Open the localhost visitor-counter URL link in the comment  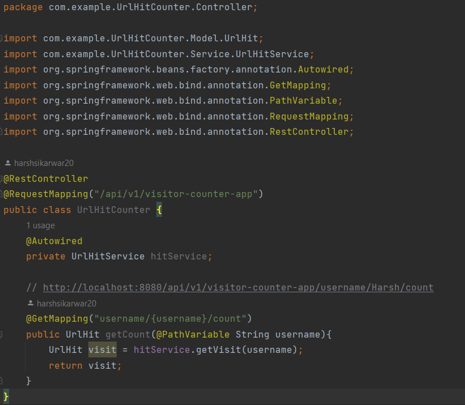[x=238, y=288]
